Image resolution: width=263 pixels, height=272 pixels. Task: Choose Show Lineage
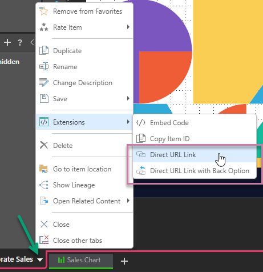tap(84, 185)
